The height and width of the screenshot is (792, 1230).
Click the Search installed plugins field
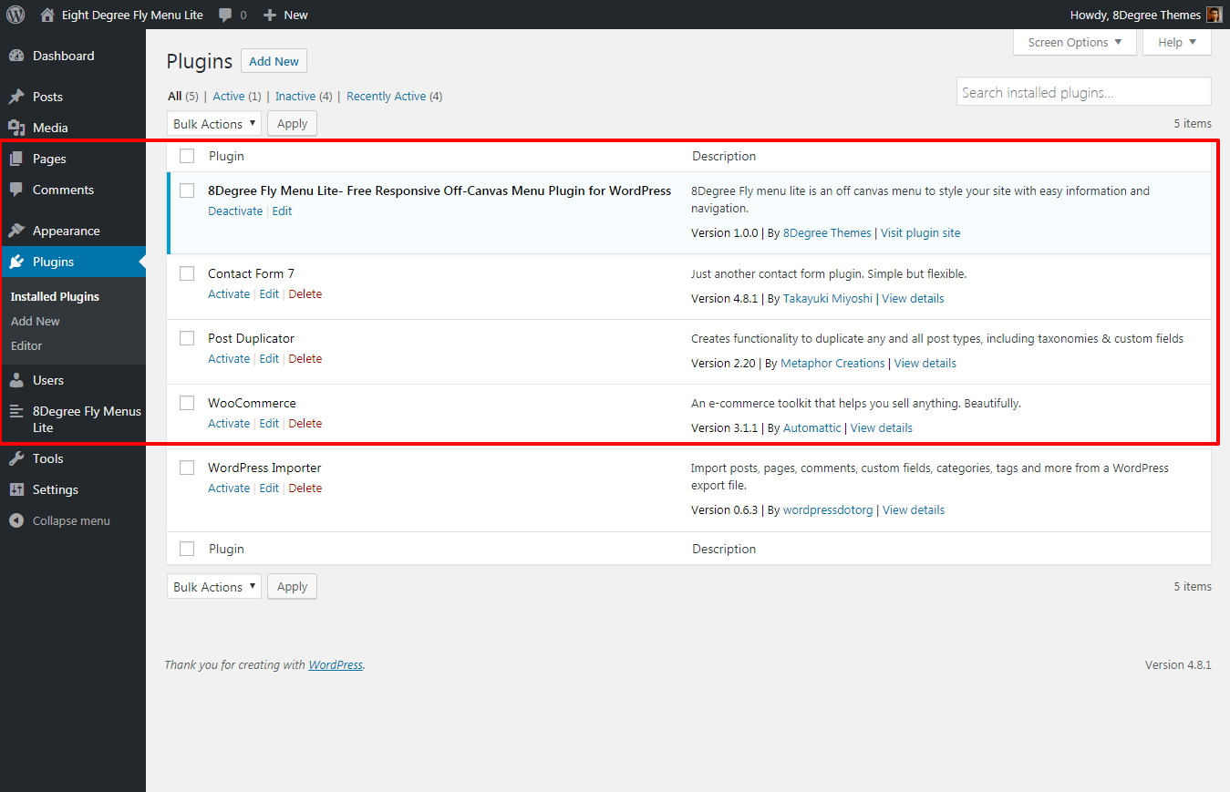pos(1084,92)
